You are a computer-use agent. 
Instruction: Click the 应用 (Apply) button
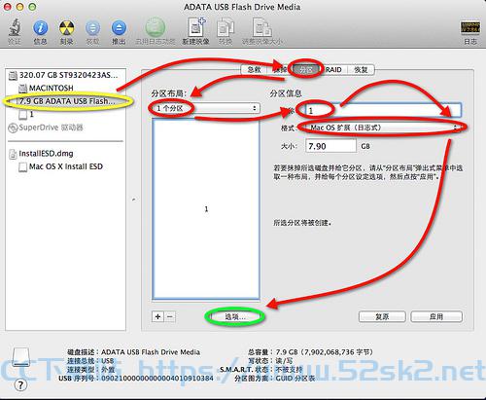click(x=436, y=316)
